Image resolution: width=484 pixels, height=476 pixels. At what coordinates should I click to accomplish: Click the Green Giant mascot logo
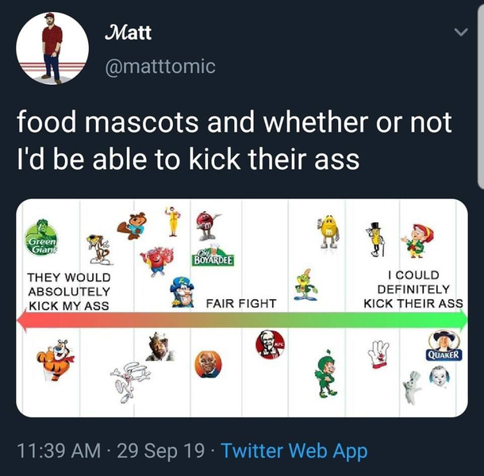tap(41, 237)
